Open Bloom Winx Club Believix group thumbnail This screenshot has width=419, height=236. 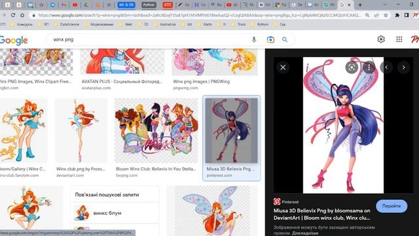156,130
